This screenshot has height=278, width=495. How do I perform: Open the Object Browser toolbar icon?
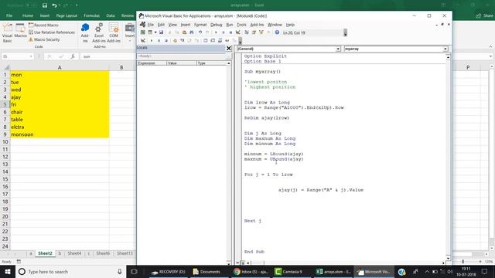pyautogui.click(x=261, y=32)
